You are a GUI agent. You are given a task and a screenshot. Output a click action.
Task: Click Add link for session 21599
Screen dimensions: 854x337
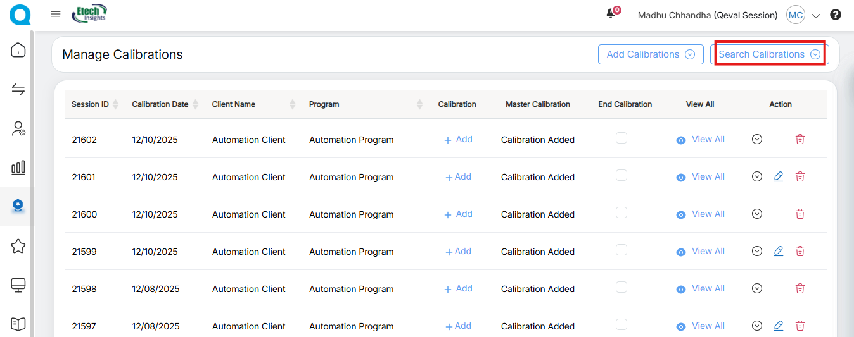point(458,252)
